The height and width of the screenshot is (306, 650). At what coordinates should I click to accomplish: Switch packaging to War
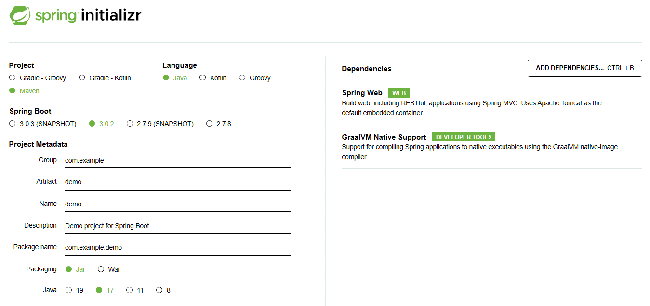click(x=101, y=269)
